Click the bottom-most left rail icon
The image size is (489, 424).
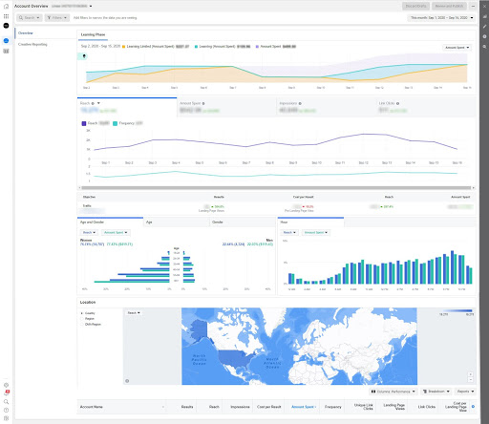6,418
